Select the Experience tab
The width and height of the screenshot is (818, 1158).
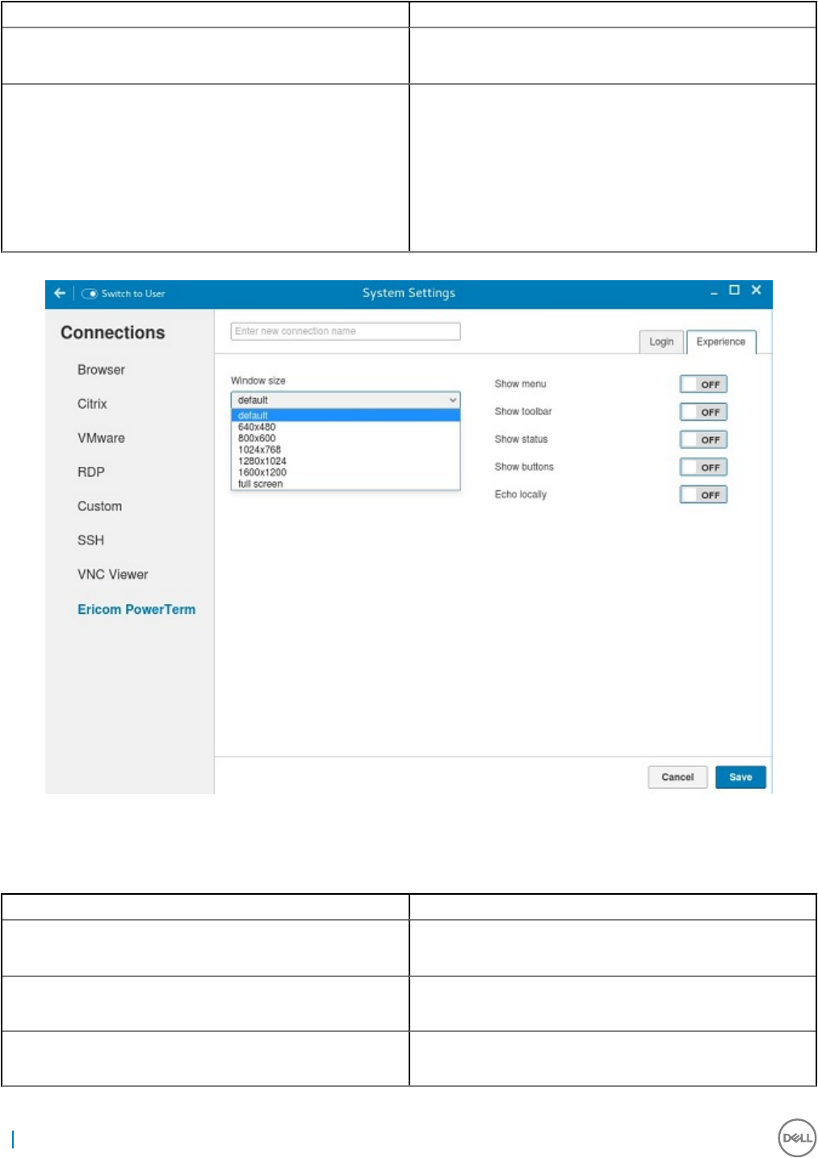[721, 342]
